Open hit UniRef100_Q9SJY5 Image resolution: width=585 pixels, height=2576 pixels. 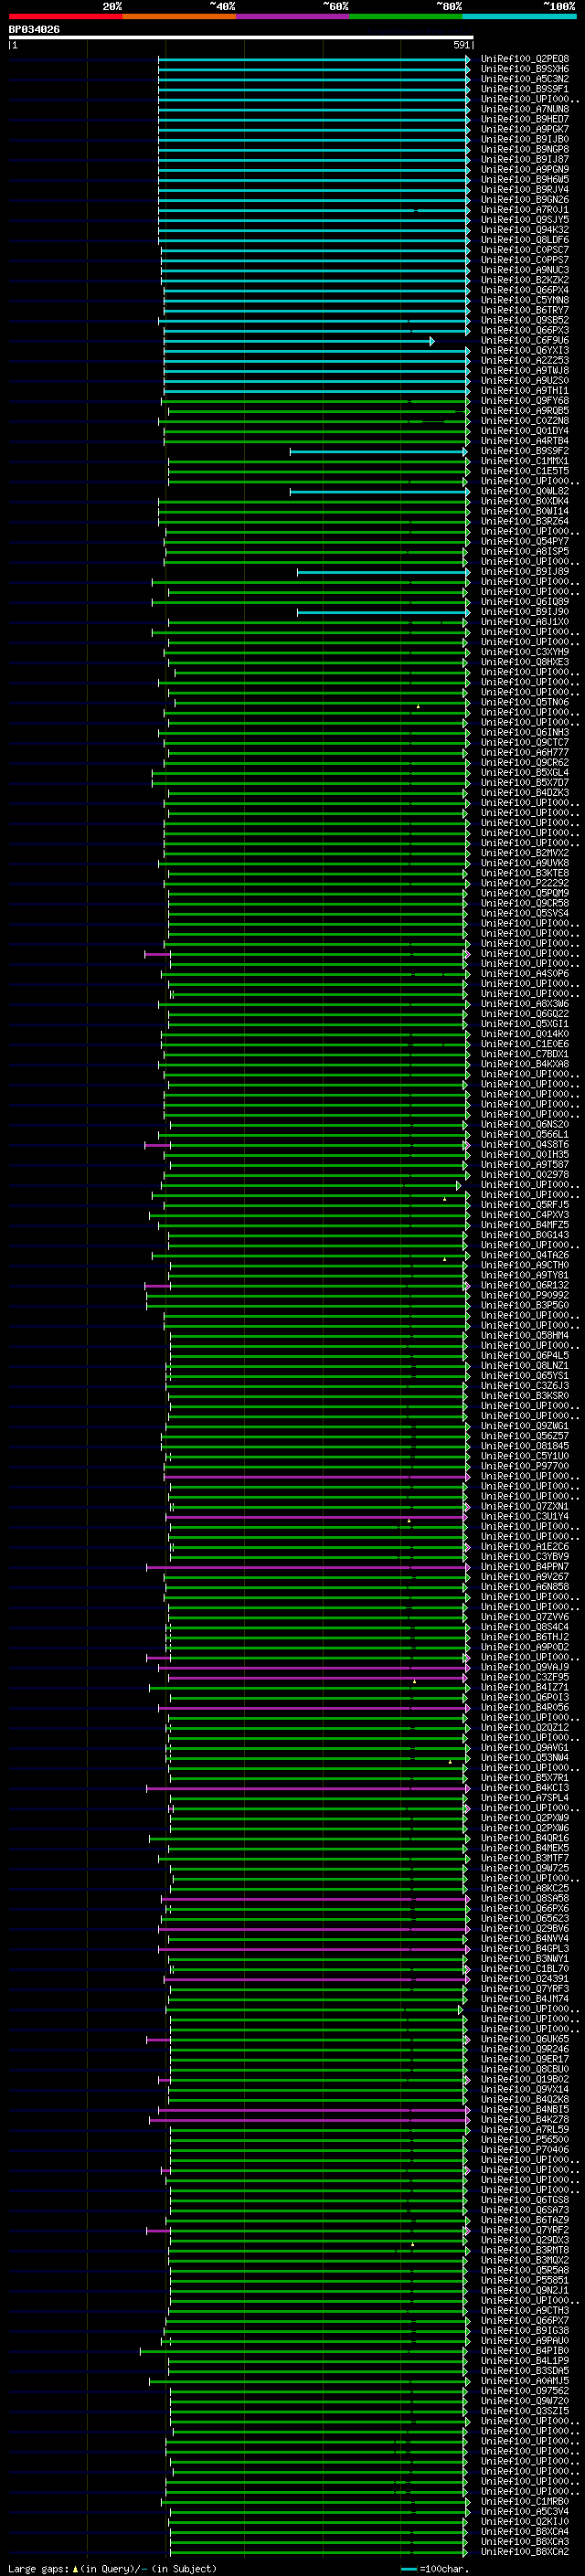click(x=525, y=220)
